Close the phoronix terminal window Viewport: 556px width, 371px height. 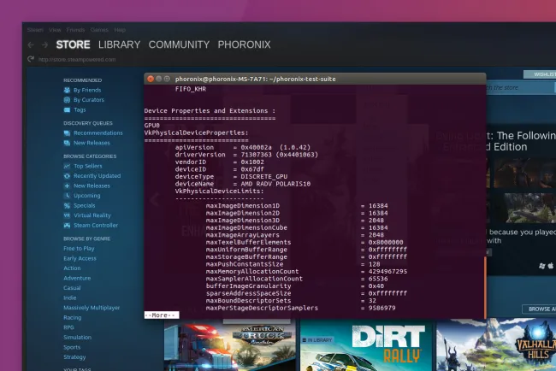click(151, 79)
